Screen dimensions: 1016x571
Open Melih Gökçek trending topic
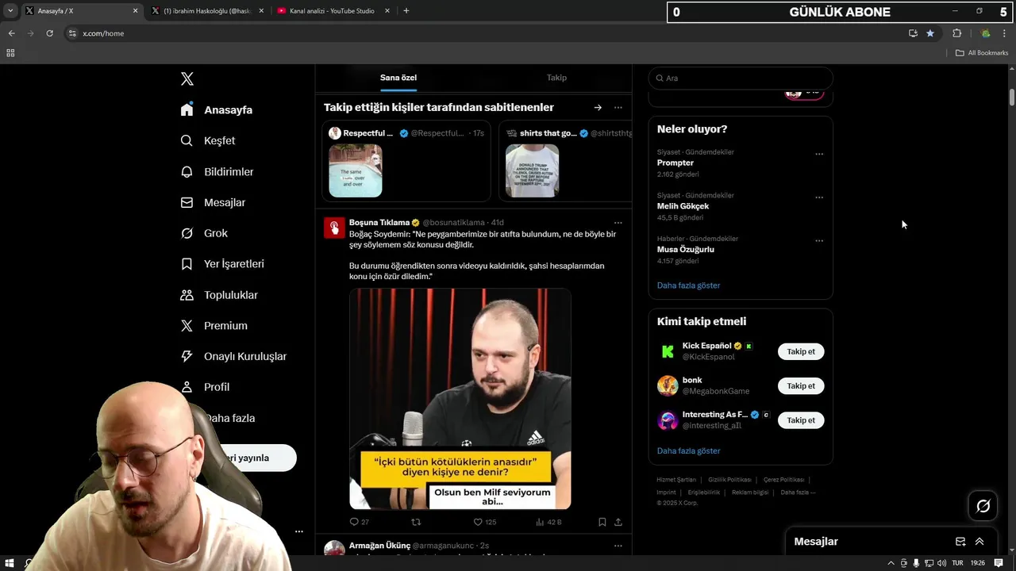(683, 206)
